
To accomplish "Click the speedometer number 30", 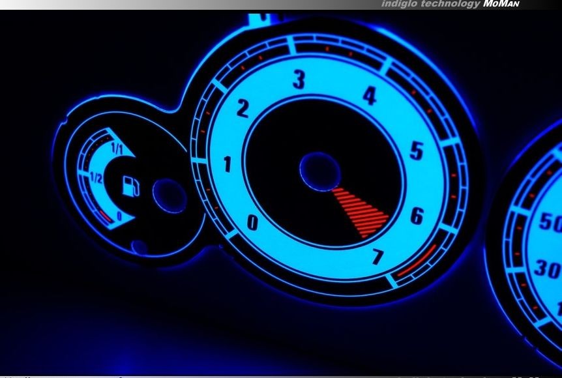I will point(548,269).
